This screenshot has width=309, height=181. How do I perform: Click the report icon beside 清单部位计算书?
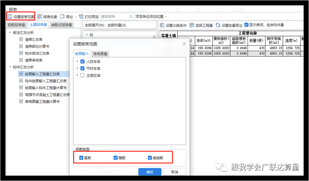[21, 46]
